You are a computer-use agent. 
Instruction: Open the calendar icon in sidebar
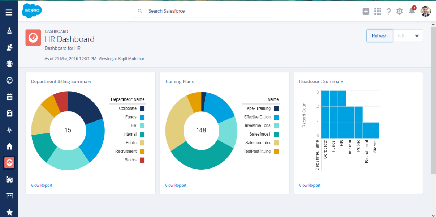[9, 97]
